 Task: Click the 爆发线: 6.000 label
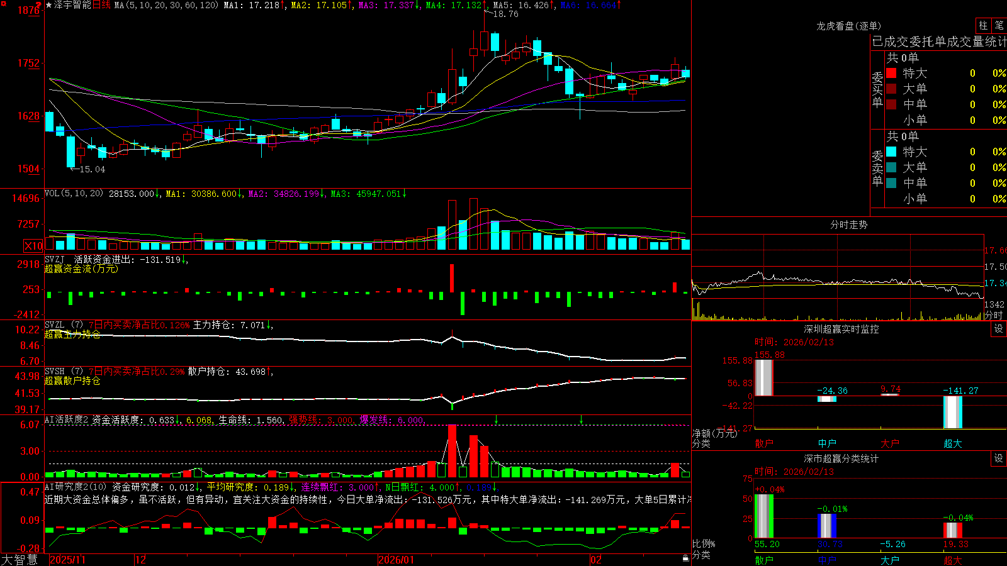tap(391, 419)
